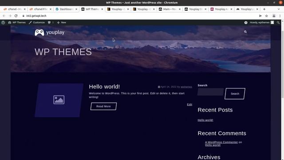Open the New content menu
284x160 pixels.
[62, 23]
